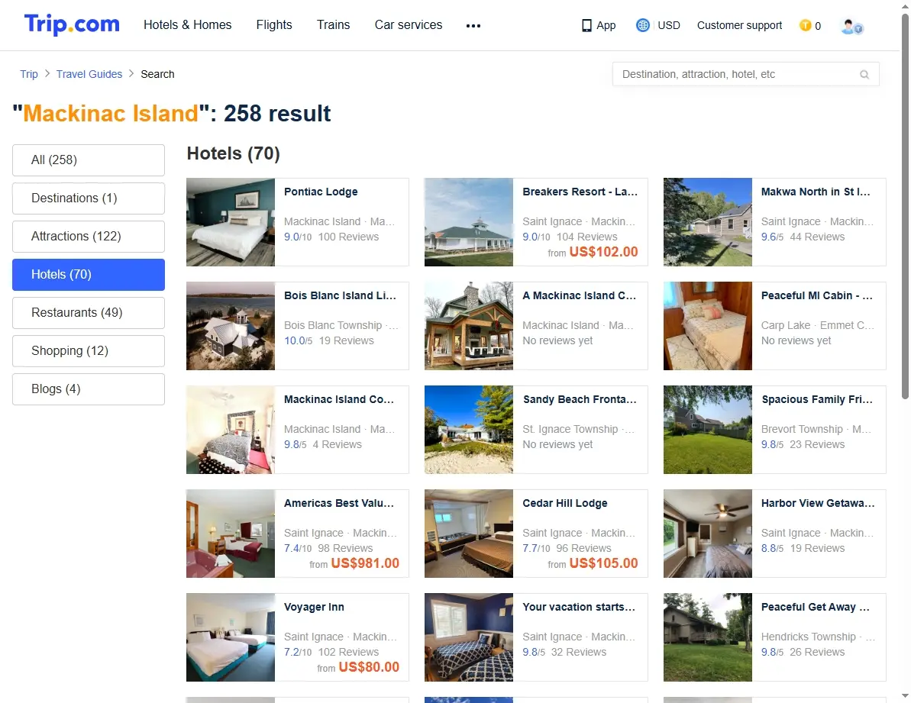The image size is (911, 703).
Task: Click the Trip Coins gold coin icon
Action: [x=806, y=25]
